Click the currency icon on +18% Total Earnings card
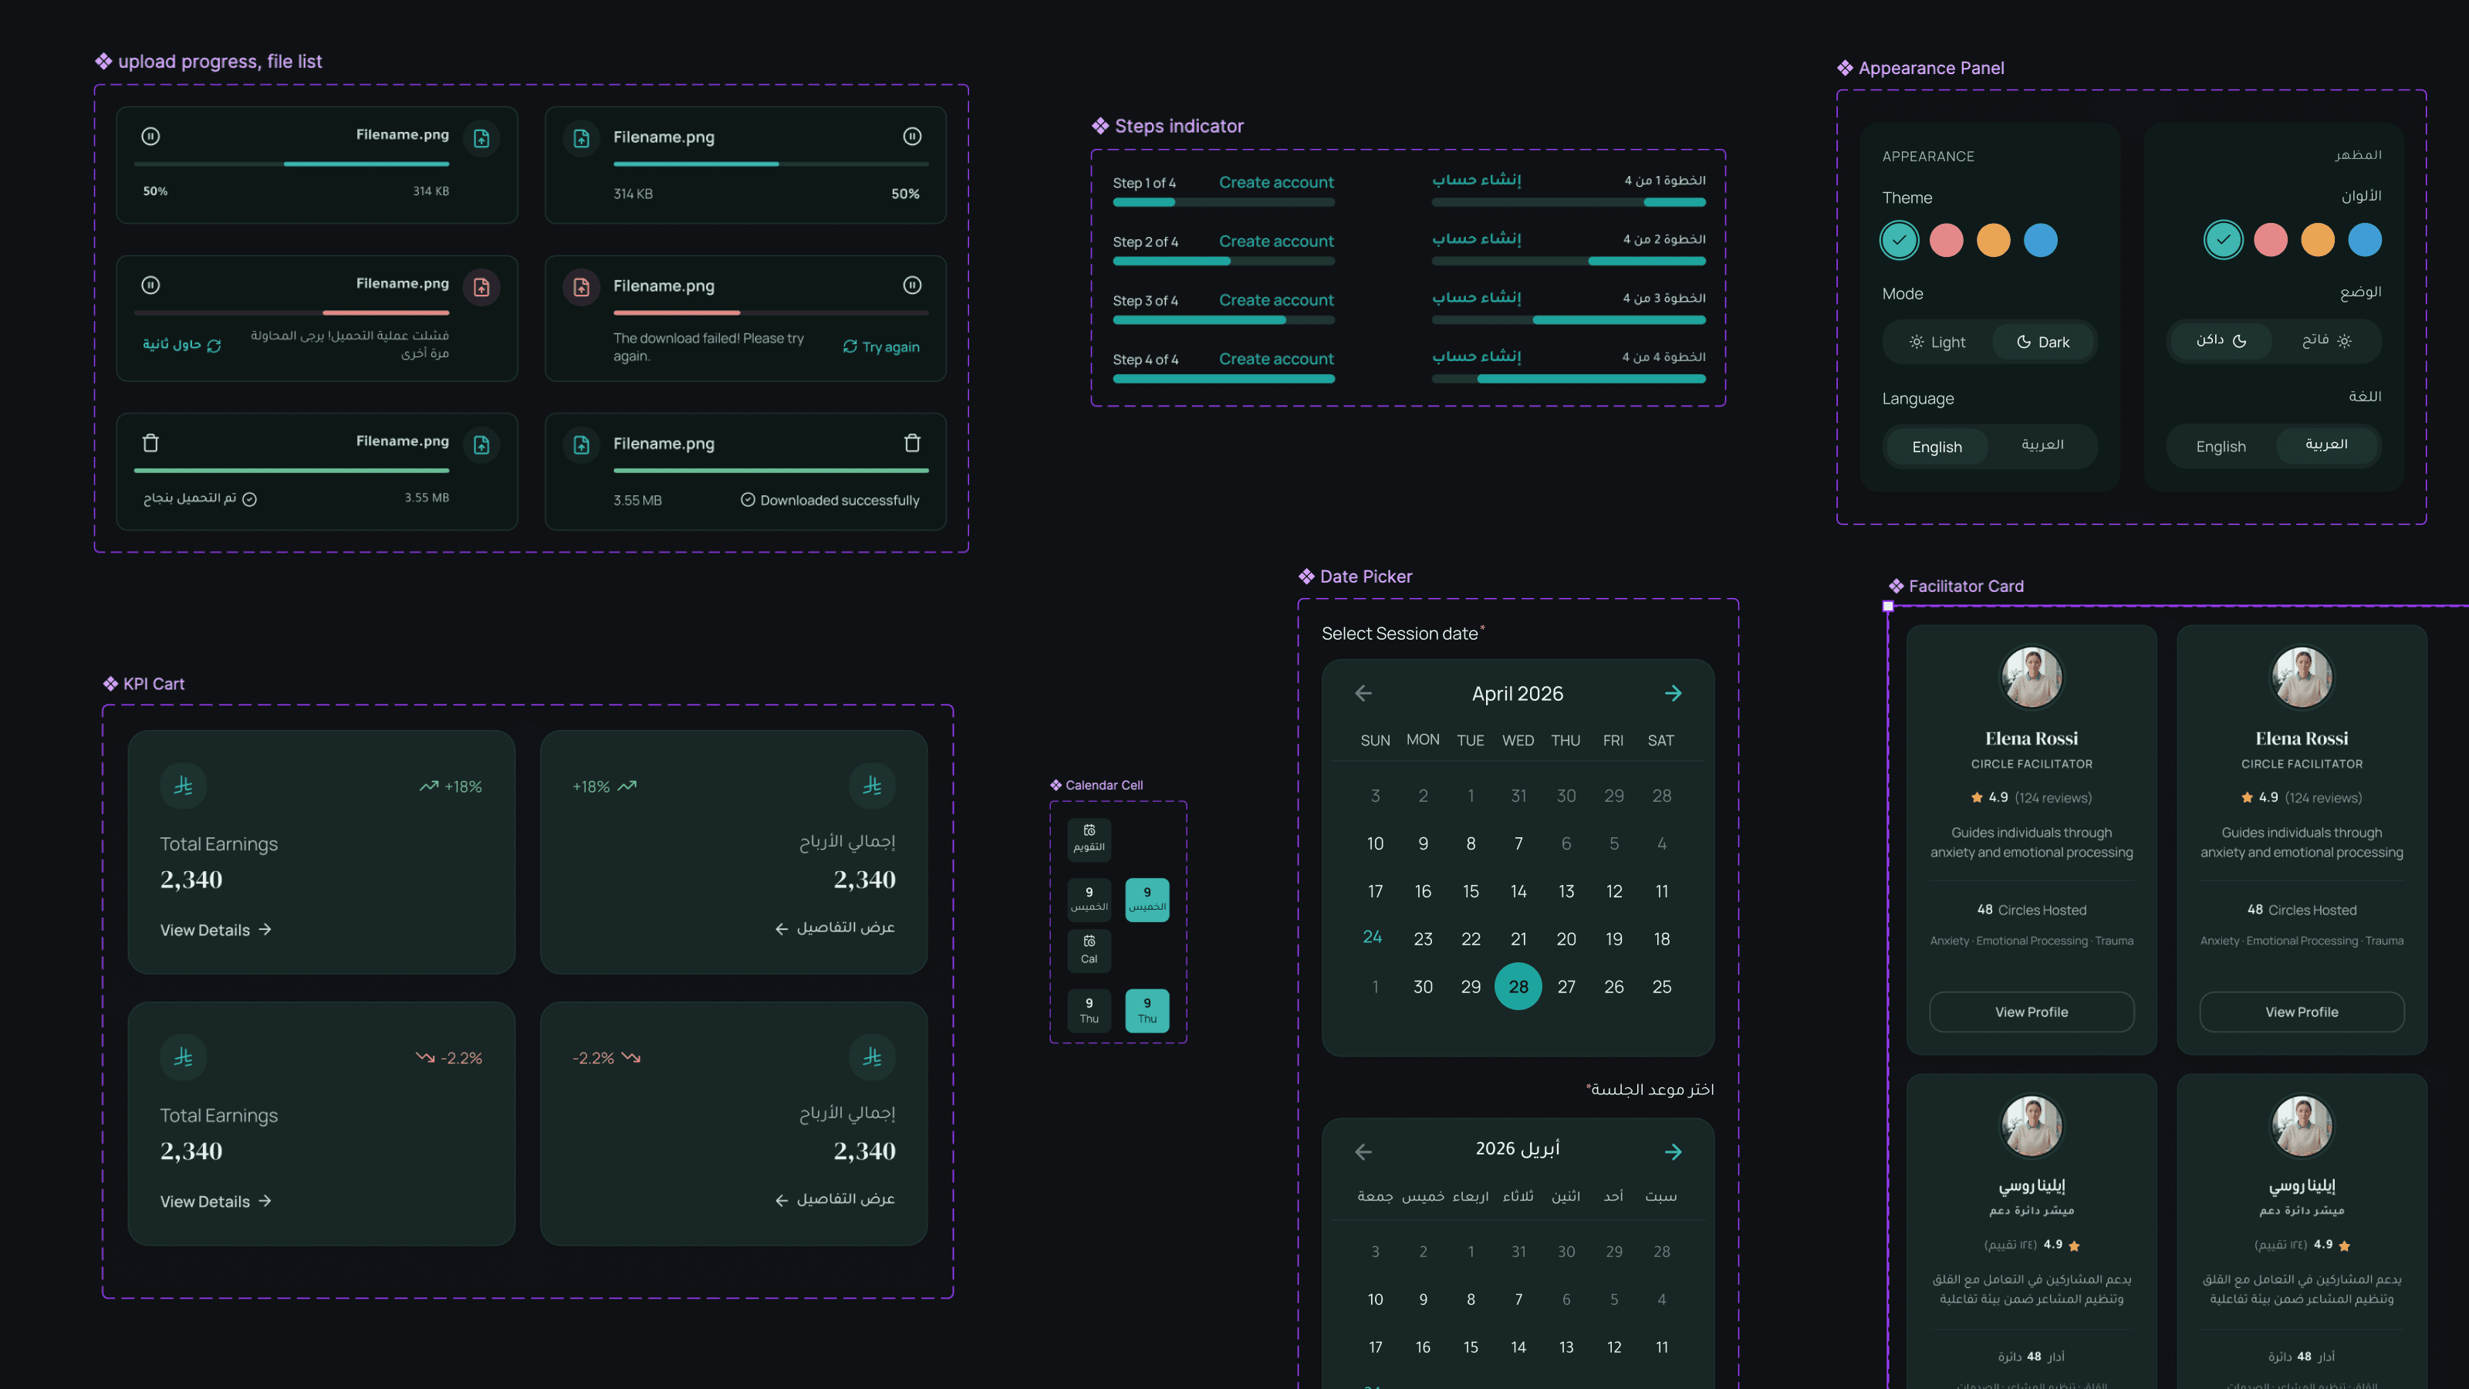 pyautogui.click(x=183, y=785)
